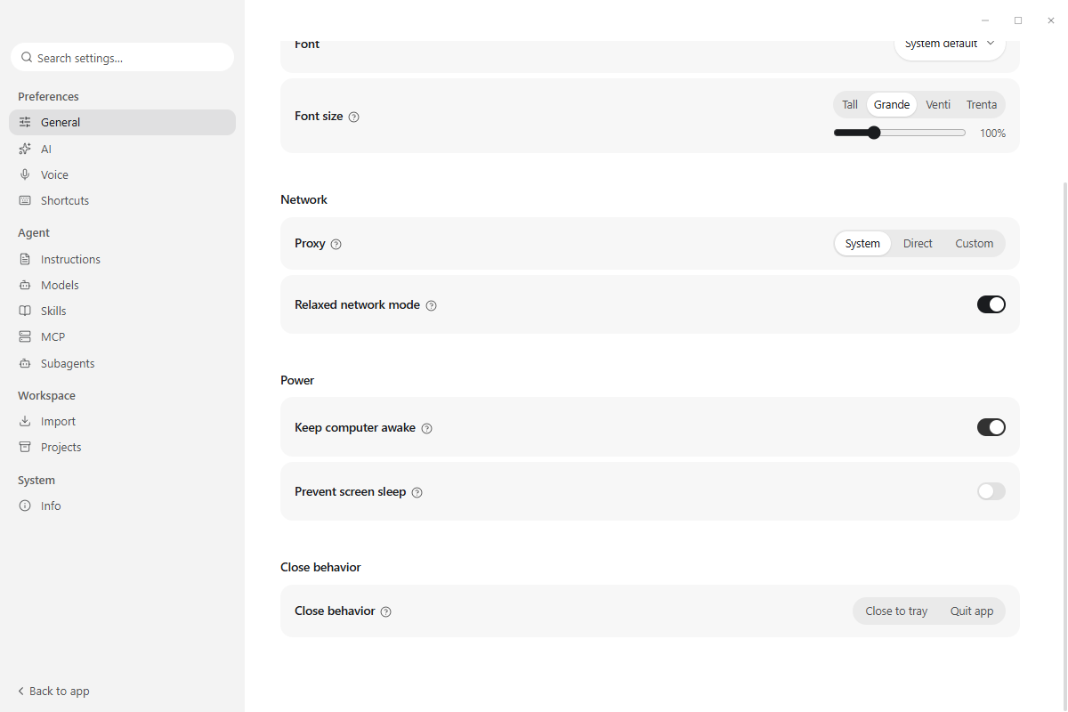Click the Info circle icon
Viewport: 1068px width, 712px height.
click(25, 506)
